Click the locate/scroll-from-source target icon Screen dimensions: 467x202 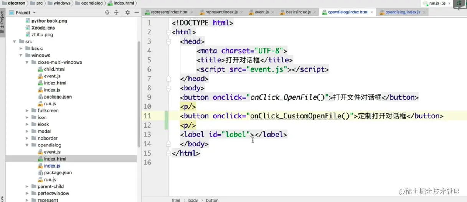pos(107,13)
